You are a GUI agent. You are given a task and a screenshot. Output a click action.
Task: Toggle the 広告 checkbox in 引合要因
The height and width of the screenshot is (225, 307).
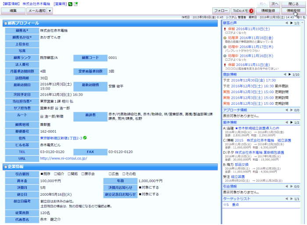coord(111,173)
